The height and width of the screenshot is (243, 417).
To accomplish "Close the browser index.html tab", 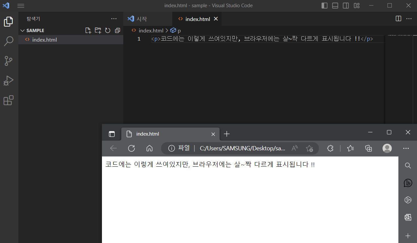I will (213, 134).
